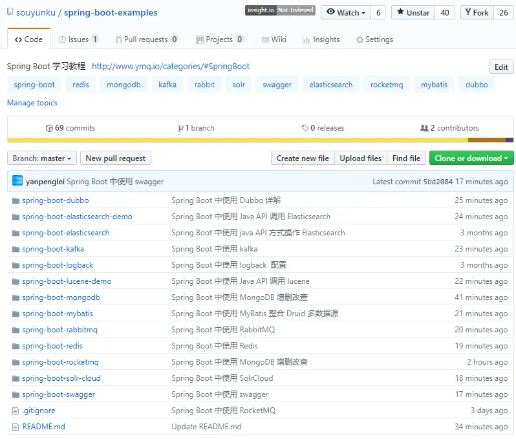Click the folder icon for spring-boot-dubbo
The height and width of the screenshot is (439, 516).
coord(16,200)
